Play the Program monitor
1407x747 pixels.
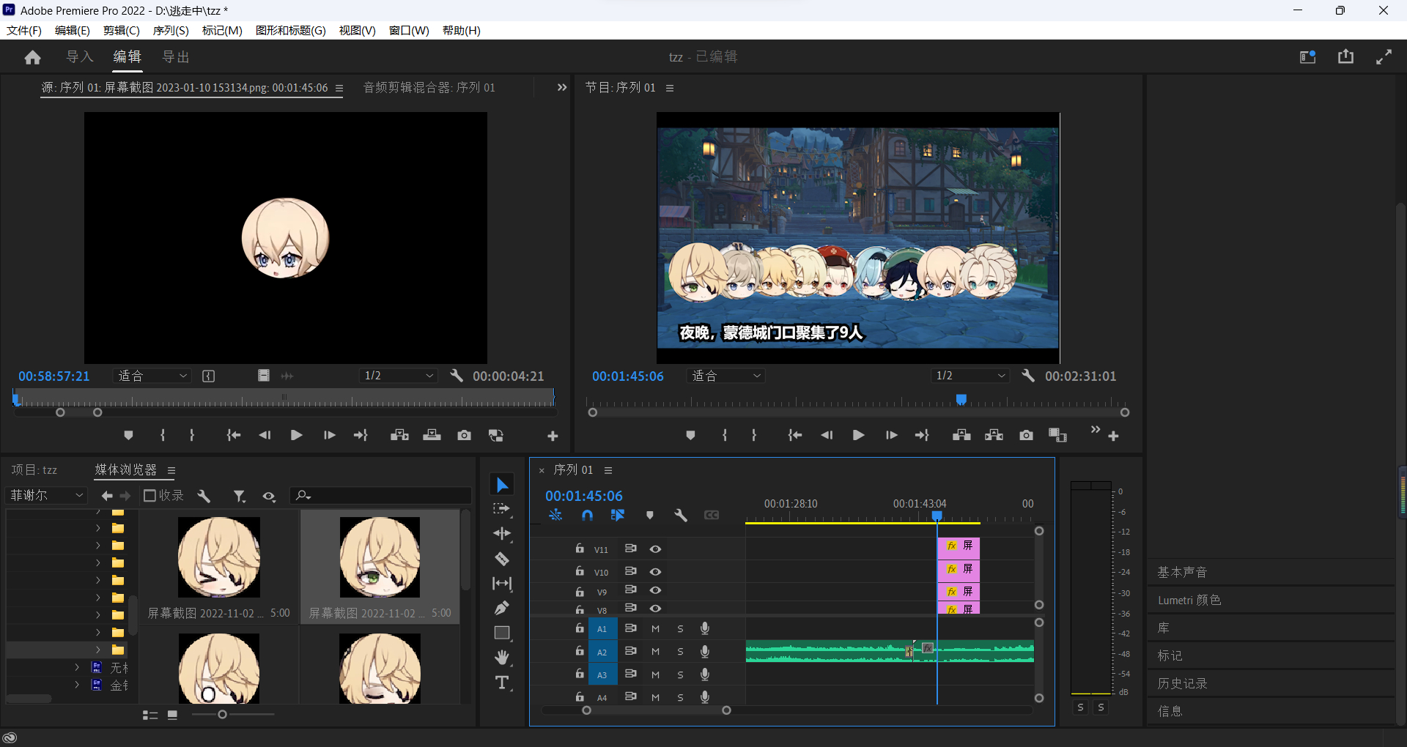858,435
